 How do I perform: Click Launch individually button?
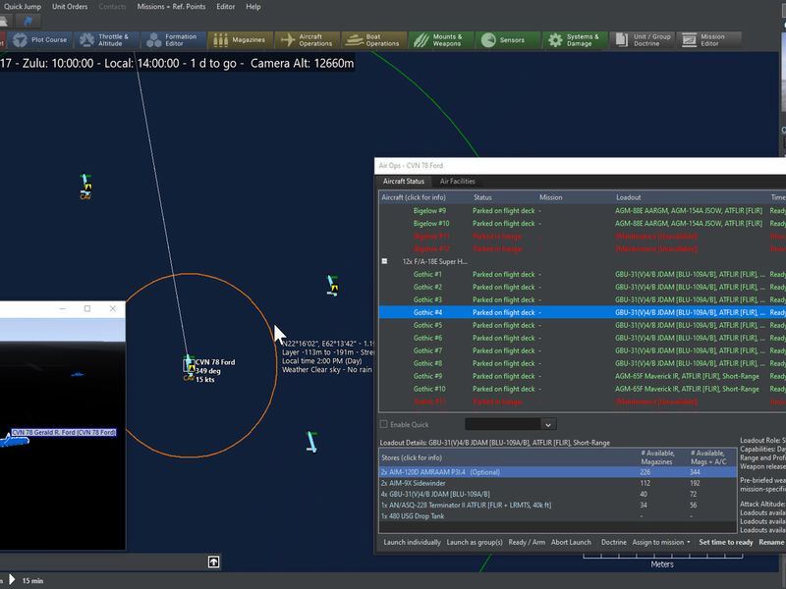pyautogui.click(x=412, y=543)
